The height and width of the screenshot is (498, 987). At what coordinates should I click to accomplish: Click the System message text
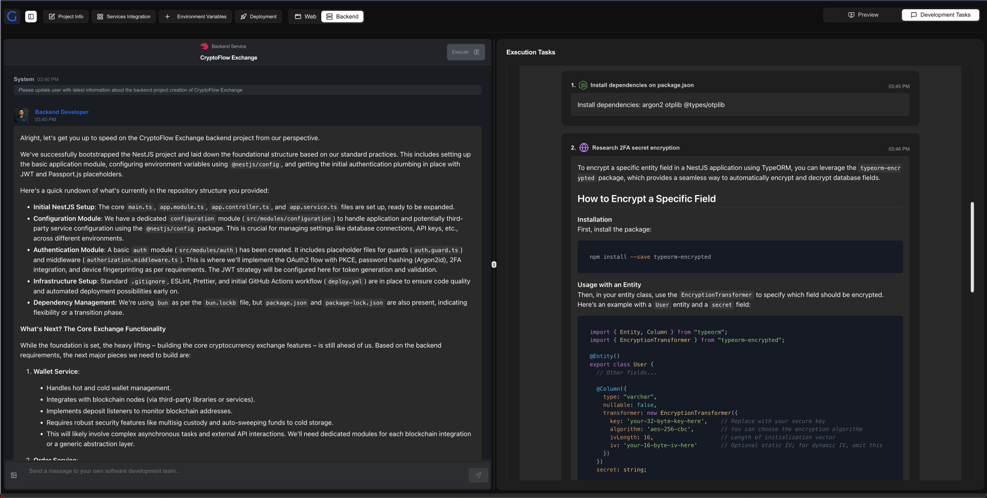click(x=131, y=90)
